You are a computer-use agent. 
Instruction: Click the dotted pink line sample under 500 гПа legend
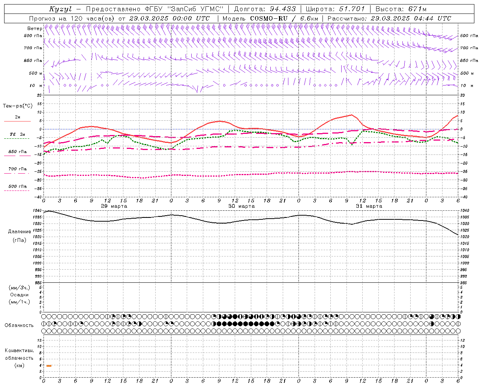pyautogui.click(x=16, y=190)
